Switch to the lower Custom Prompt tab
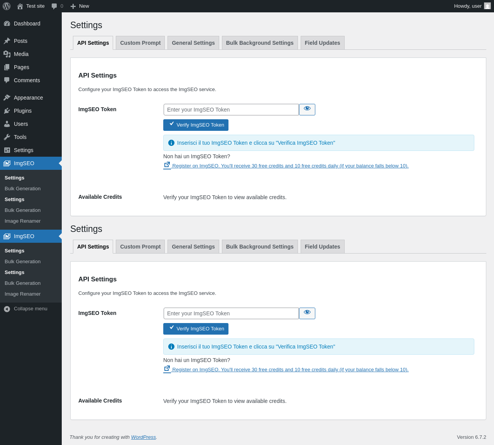The width and height of the screenshot is (494, 445). point(140,247)
